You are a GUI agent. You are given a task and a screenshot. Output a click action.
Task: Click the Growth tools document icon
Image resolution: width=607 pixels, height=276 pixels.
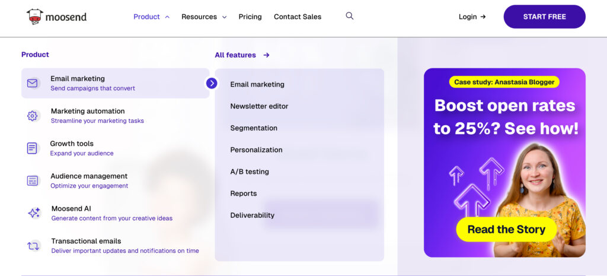point(32,148)
